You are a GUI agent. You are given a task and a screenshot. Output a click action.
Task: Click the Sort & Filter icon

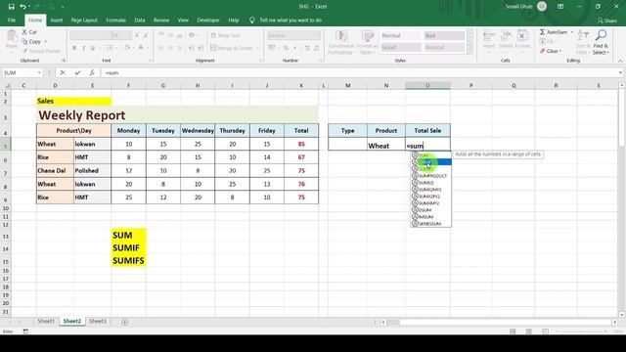pyautogui.click(x=583, y=42)
